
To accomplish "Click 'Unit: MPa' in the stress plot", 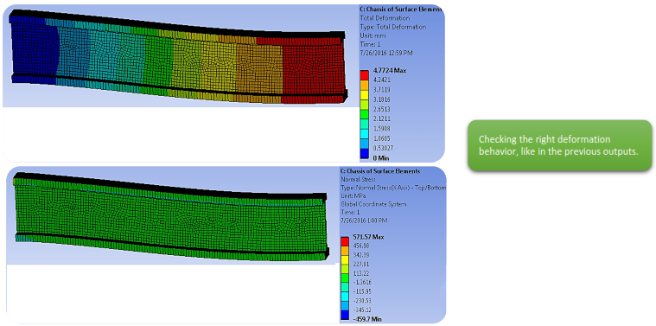I will point(352,195).
